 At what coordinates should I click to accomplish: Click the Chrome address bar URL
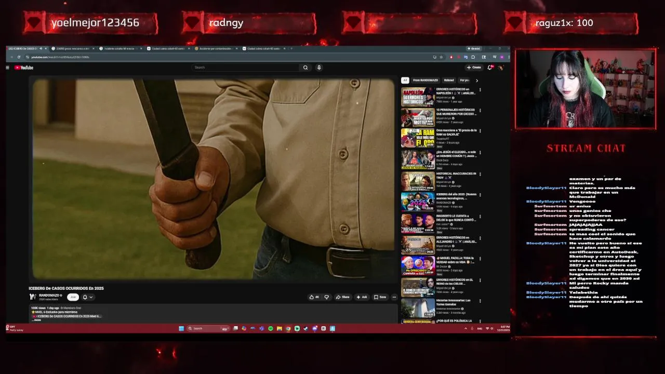click(x=60, y=57)
